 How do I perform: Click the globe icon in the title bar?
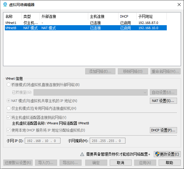(5, 5)
